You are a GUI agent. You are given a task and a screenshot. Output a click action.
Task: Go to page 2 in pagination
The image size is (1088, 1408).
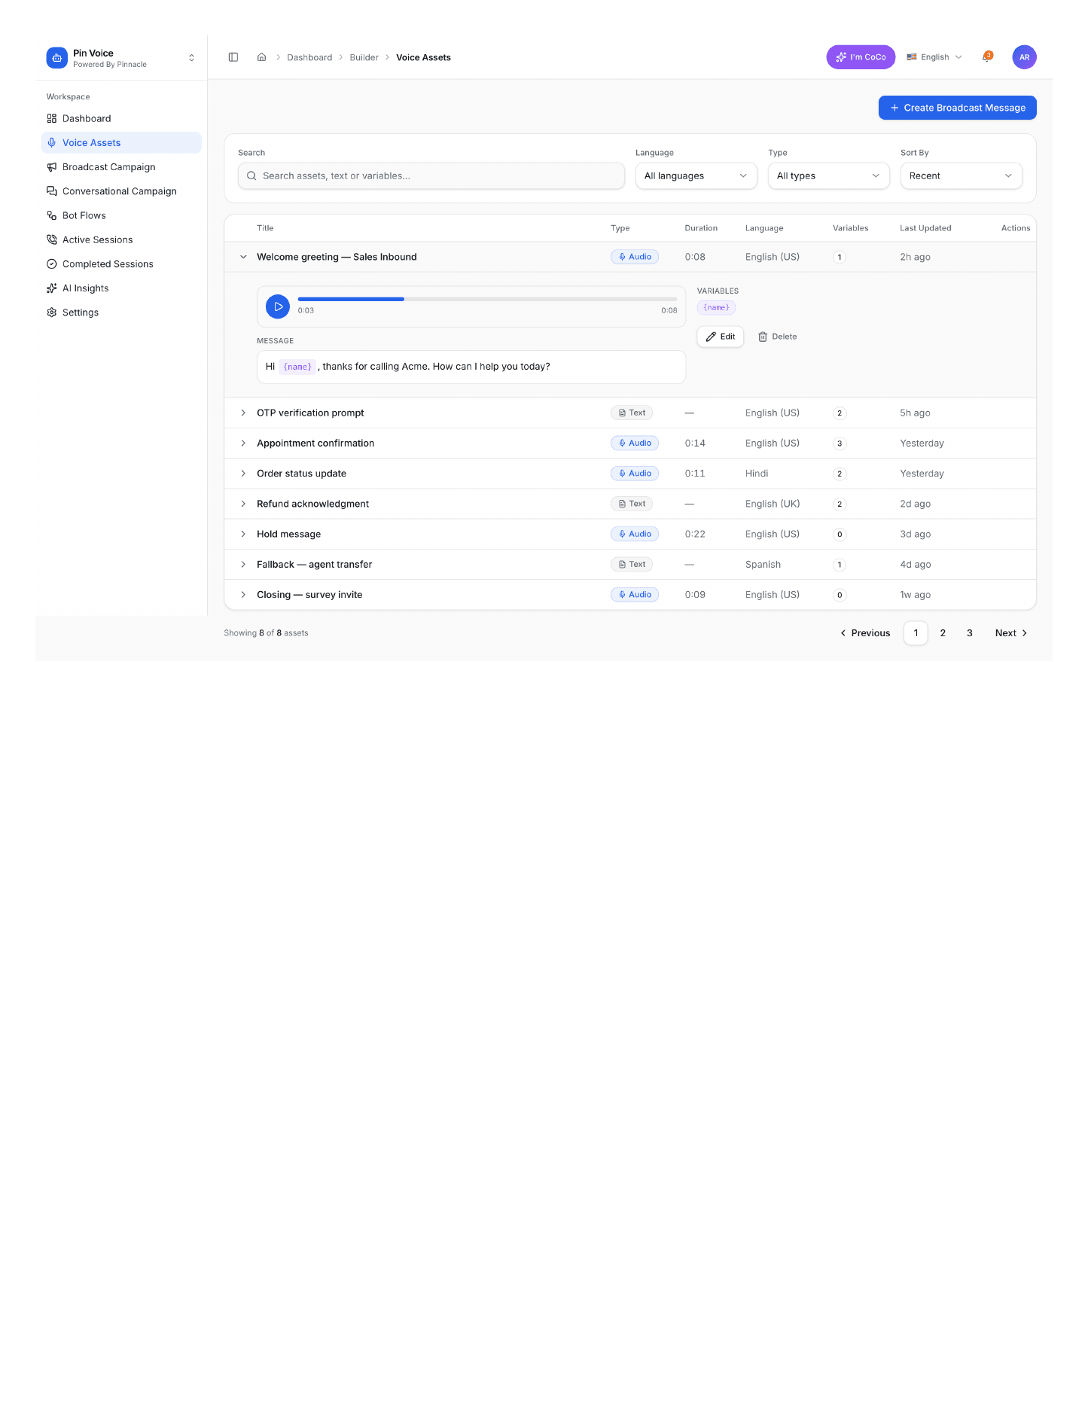click(x=943, y=633)
